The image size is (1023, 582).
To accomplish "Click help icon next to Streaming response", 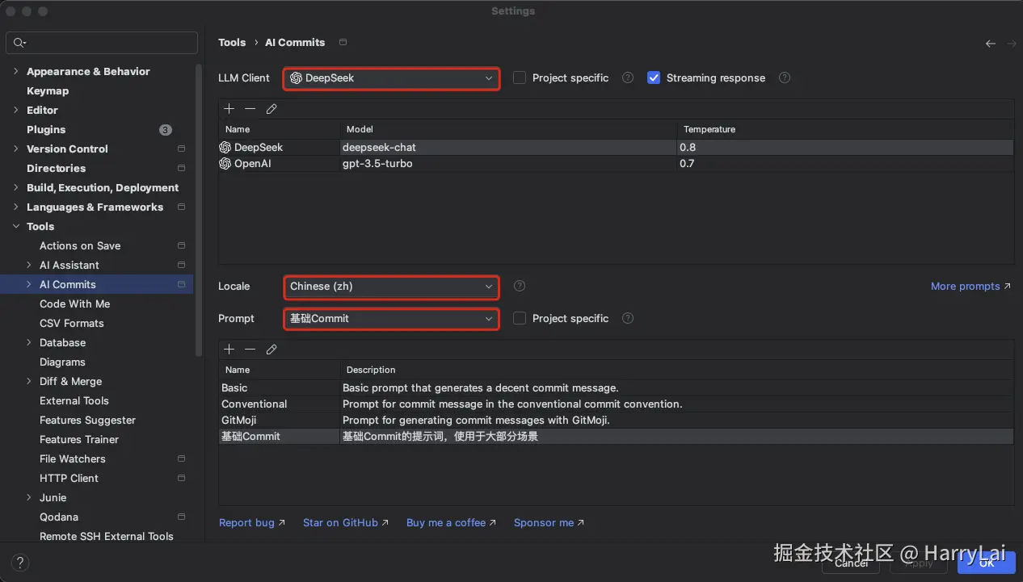I will coord(784,78).
